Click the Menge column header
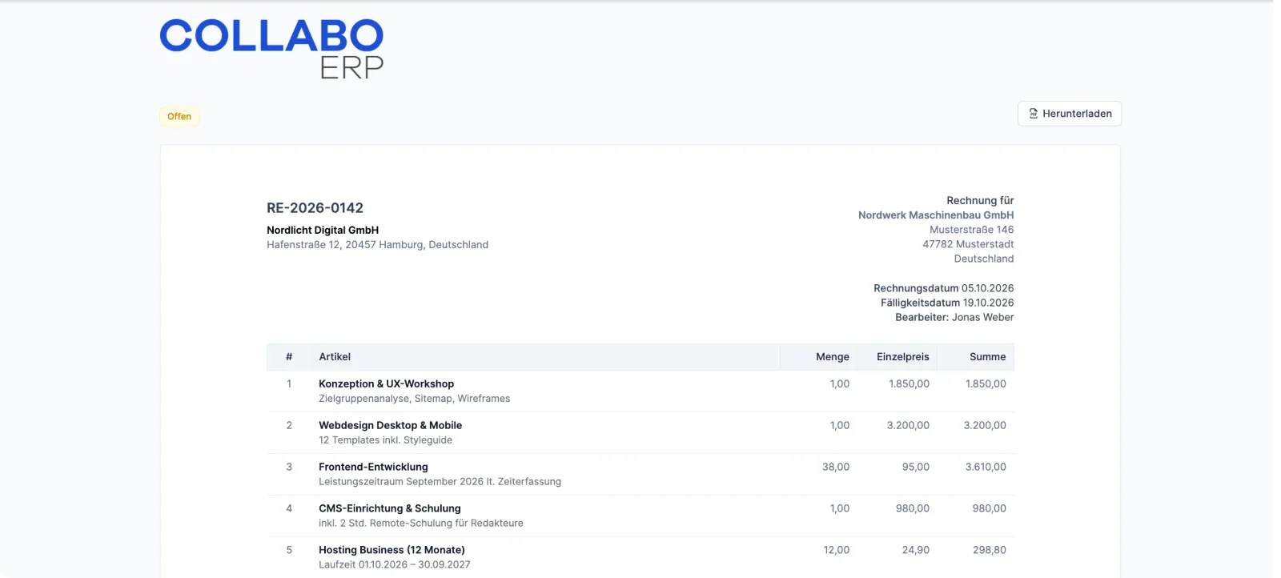 click(x=833, y=357)
